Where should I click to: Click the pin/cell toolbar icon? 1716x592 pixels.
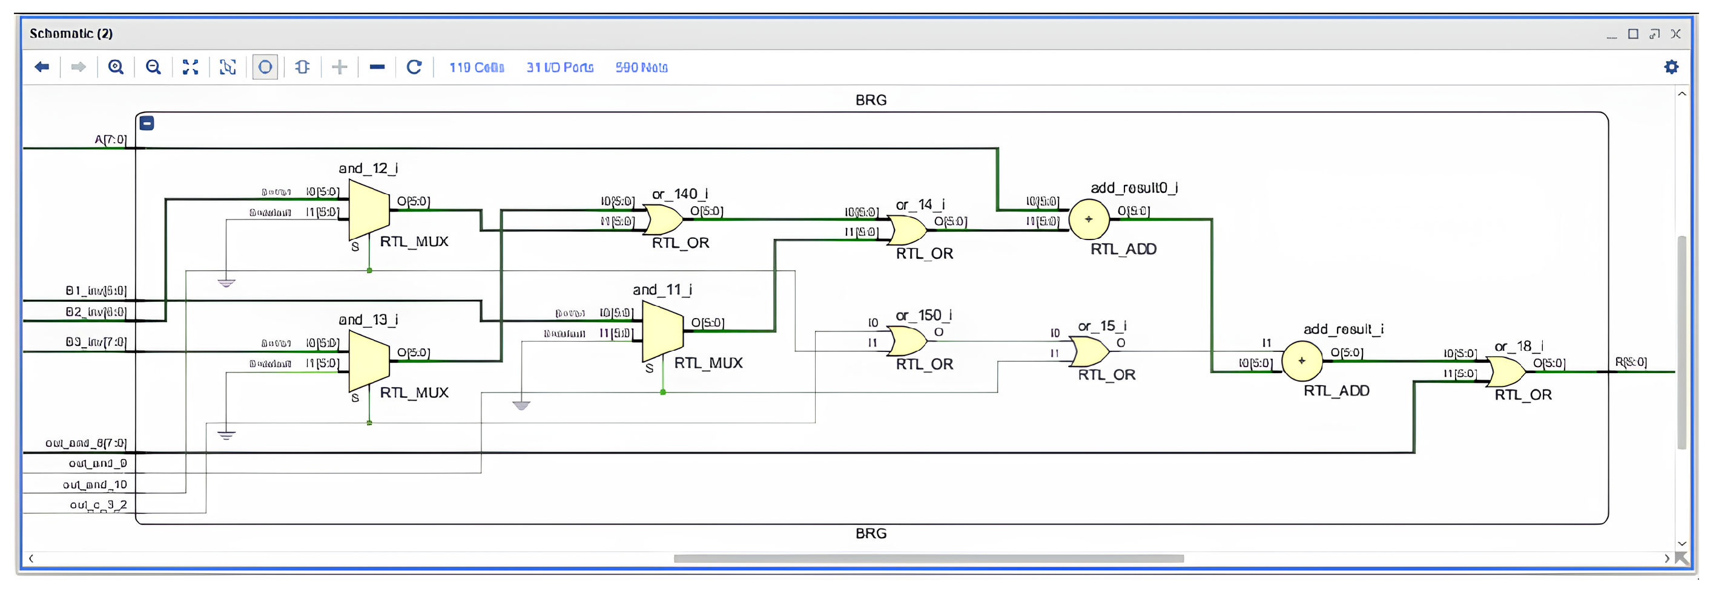(302, 67)
